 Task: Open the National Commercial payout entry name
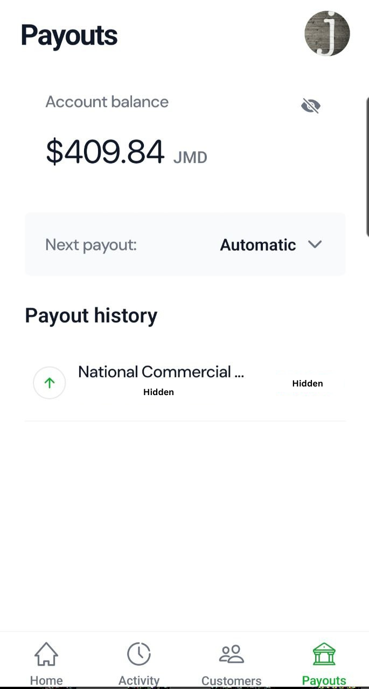point(161,372)
